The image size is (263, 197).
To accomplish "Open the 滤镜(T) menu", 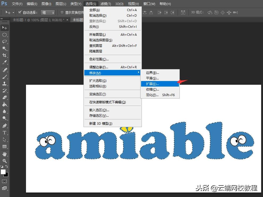I will pos(105,4).
